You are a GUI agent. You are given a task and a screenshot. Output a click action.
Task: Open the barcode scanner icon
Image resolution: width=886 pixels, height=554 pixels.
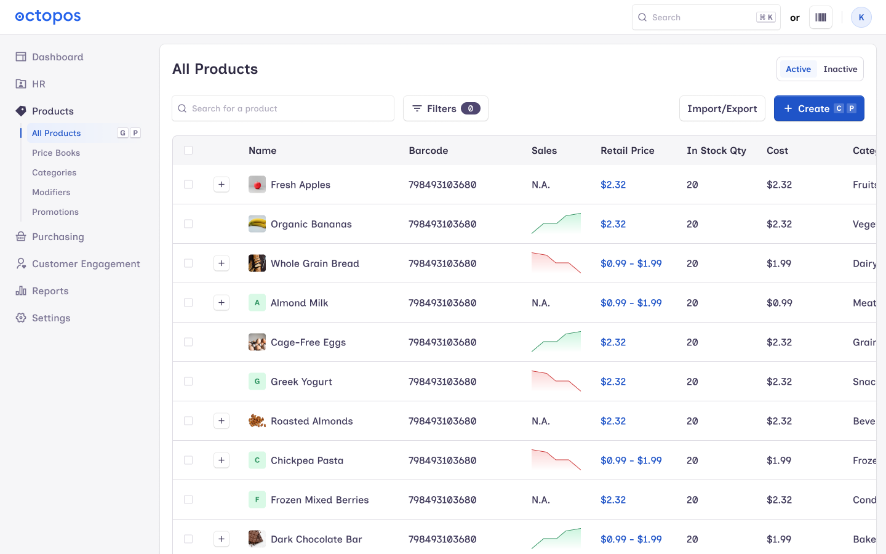coord(821,17)
